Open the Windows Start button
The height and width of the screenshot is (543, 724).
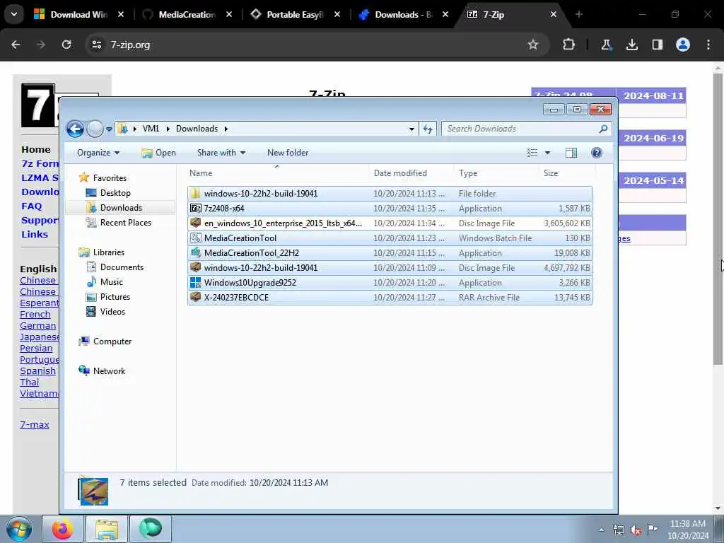pos(19,529)
